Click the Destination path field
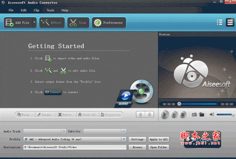Viewport: 236px width, 159px height. [x=75, y=147]
